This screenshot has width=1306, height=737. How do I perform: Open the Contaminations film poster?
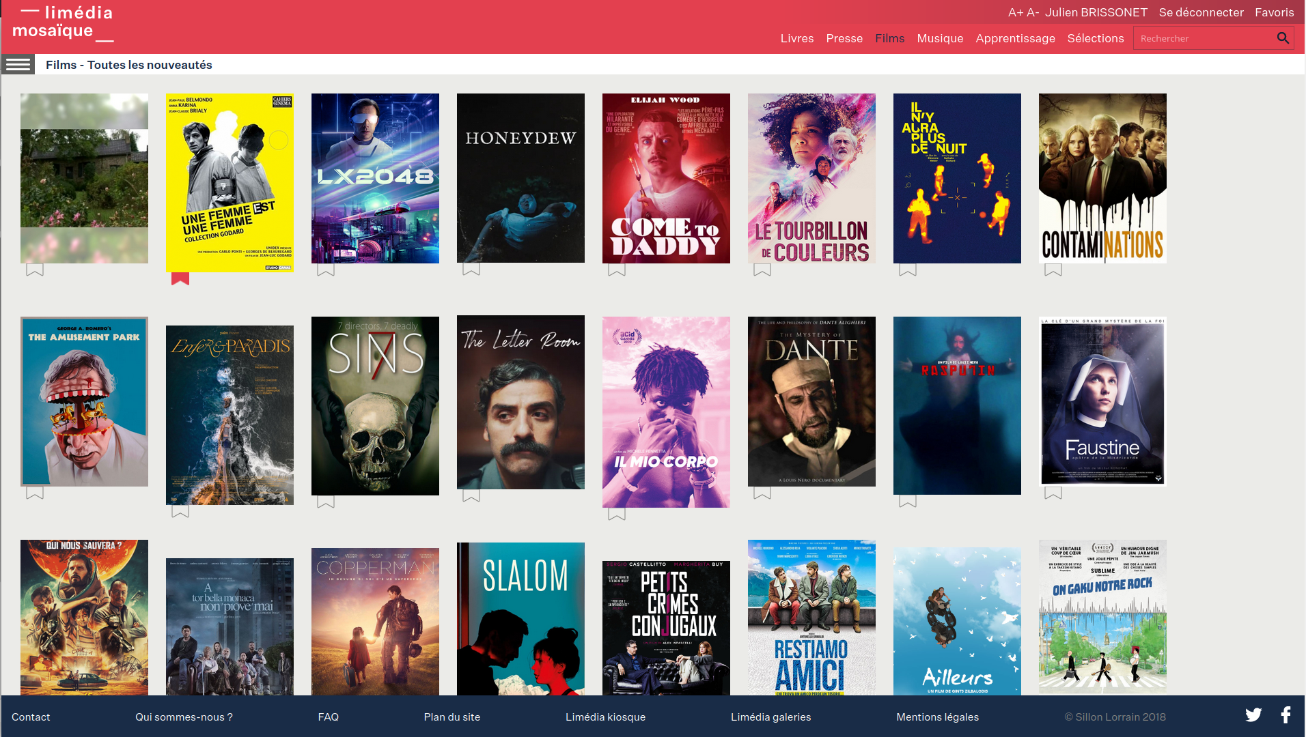1102,178
